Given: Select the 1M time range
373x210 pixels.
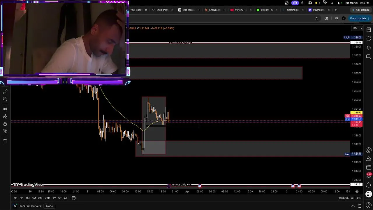Looking at the screenshot, I should pos(27,198).
